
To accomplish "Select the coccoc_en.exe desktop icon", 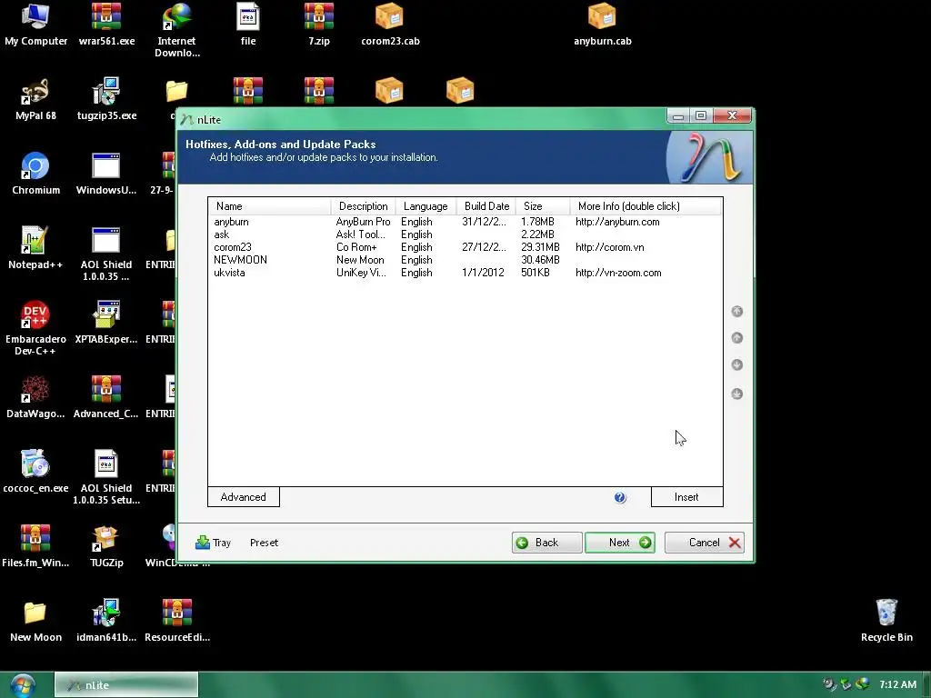I will (x=35, y=472).
